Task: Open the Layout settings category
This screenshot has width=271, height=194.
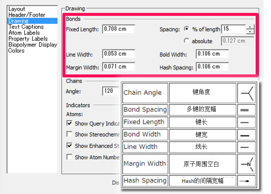Action: point(17,9)
